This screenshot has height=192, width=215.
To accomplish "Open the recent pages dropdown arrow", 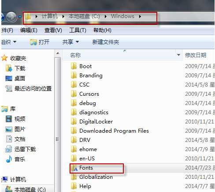I will coord(20,17).
